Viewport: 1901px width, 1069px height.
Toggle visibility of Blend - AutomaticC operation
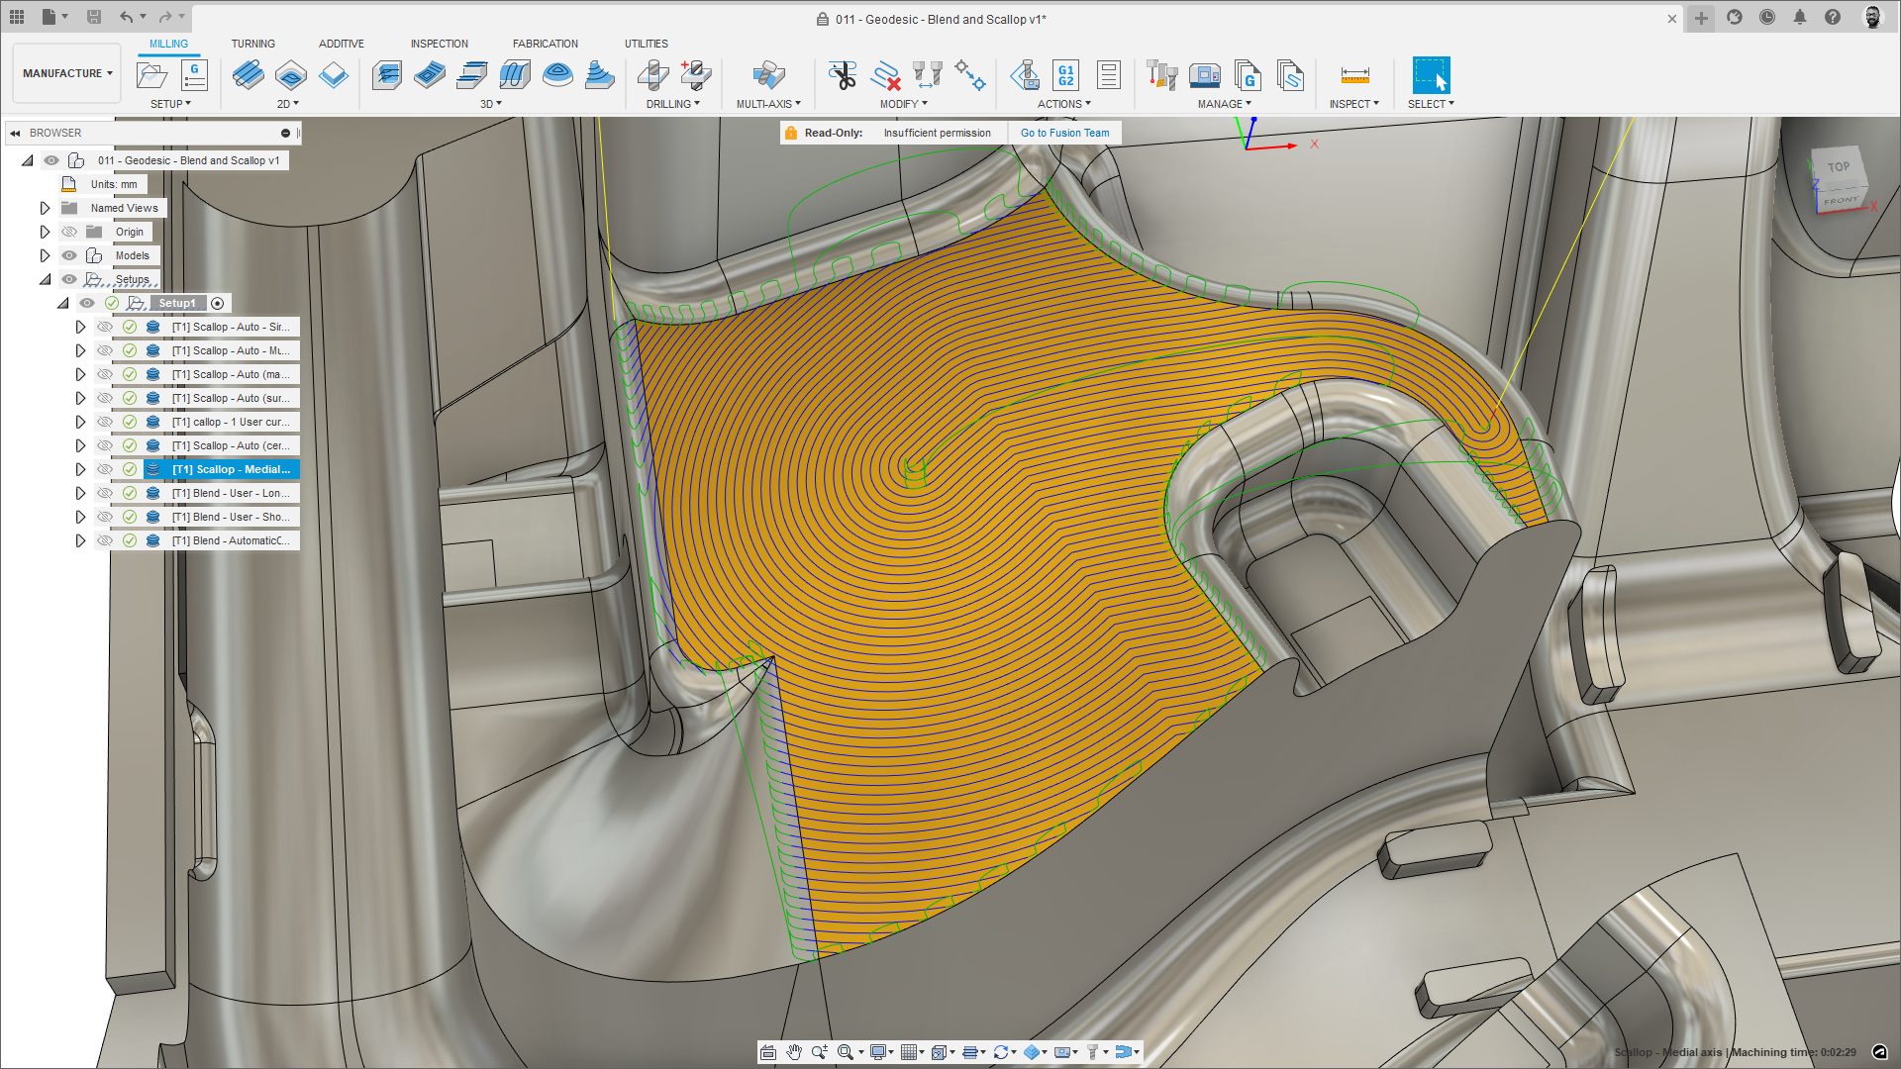[x=105, y=540]
